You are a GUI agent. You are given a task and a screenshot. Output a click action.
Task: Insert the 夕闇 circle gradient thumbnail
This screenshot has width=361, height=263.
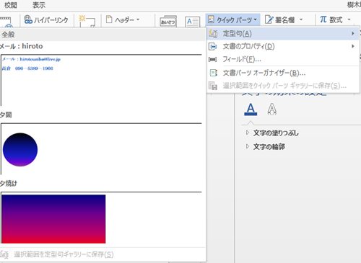pyautogui.click(x=20, y=150)
